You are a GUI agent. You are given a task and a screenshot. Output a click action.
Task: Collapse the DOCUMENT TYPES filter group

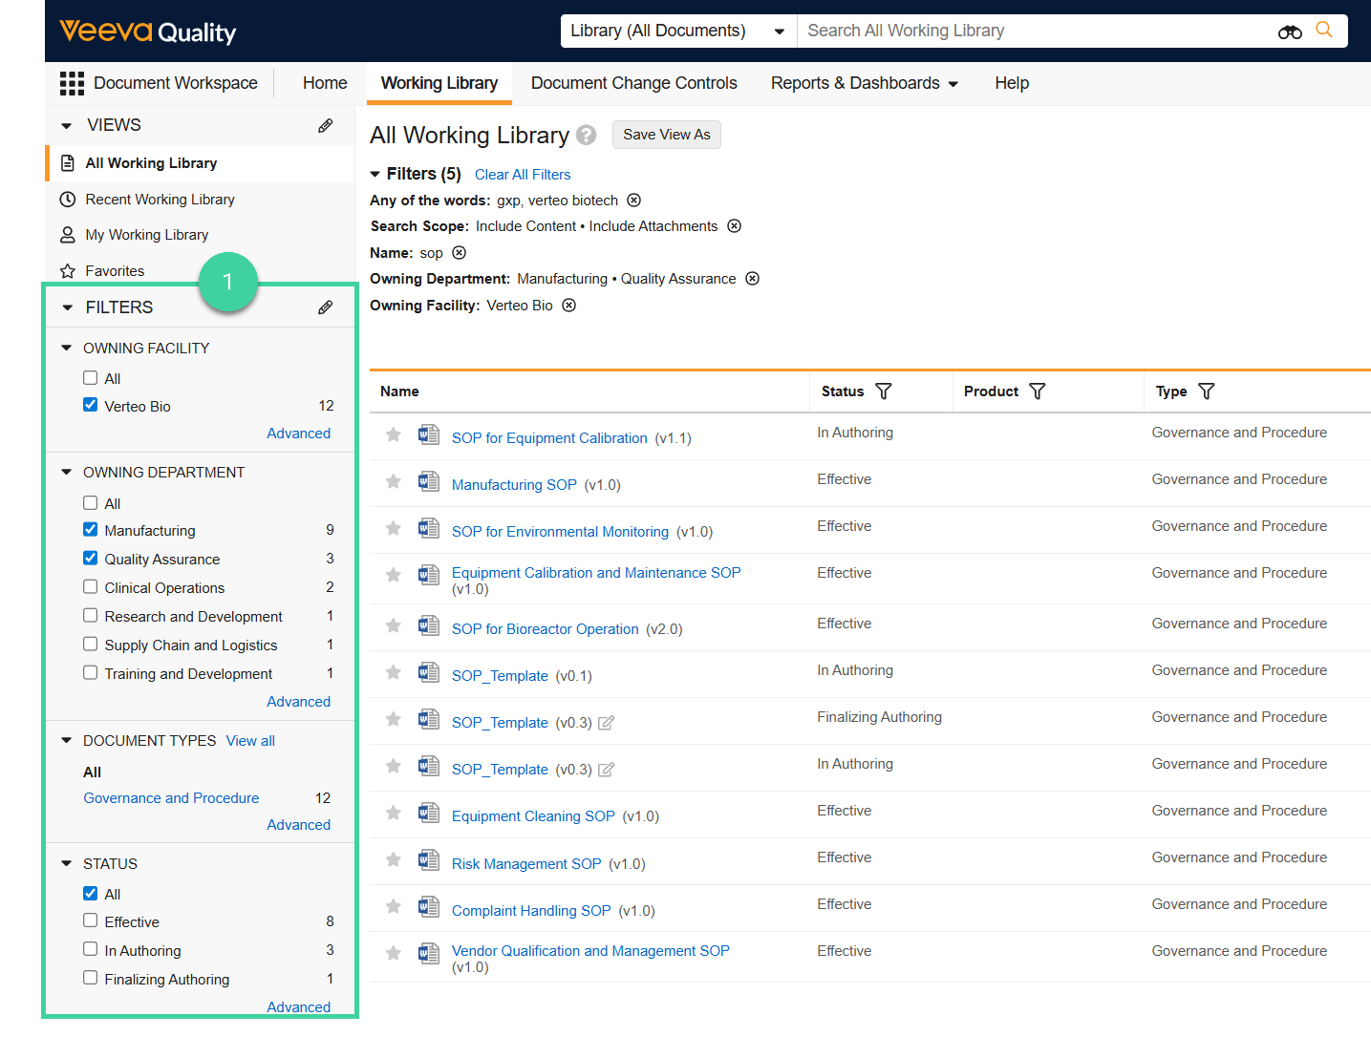pos(67,741)
